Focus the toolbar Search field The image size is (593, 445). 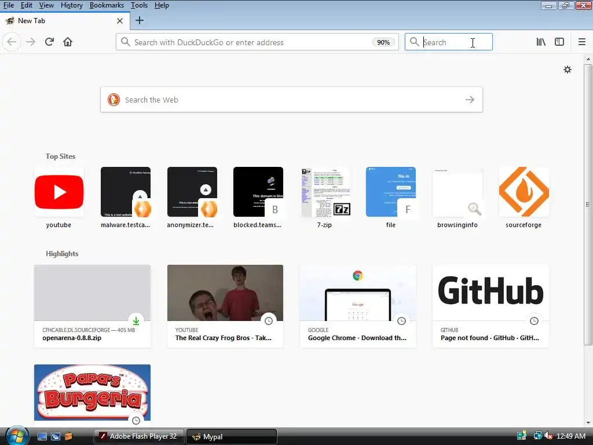(x=449, y=42)
